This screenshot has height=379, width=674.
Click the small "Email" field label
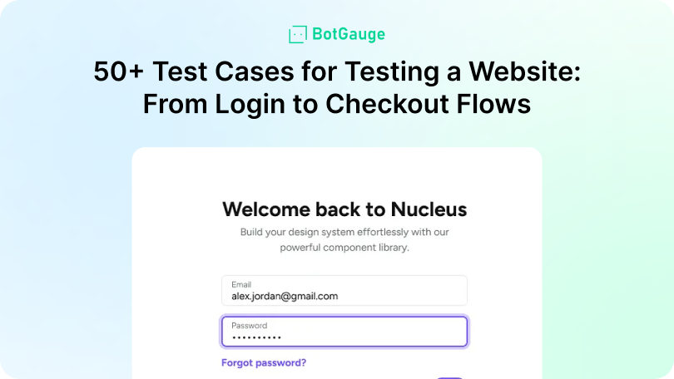(x=241, y=284)
